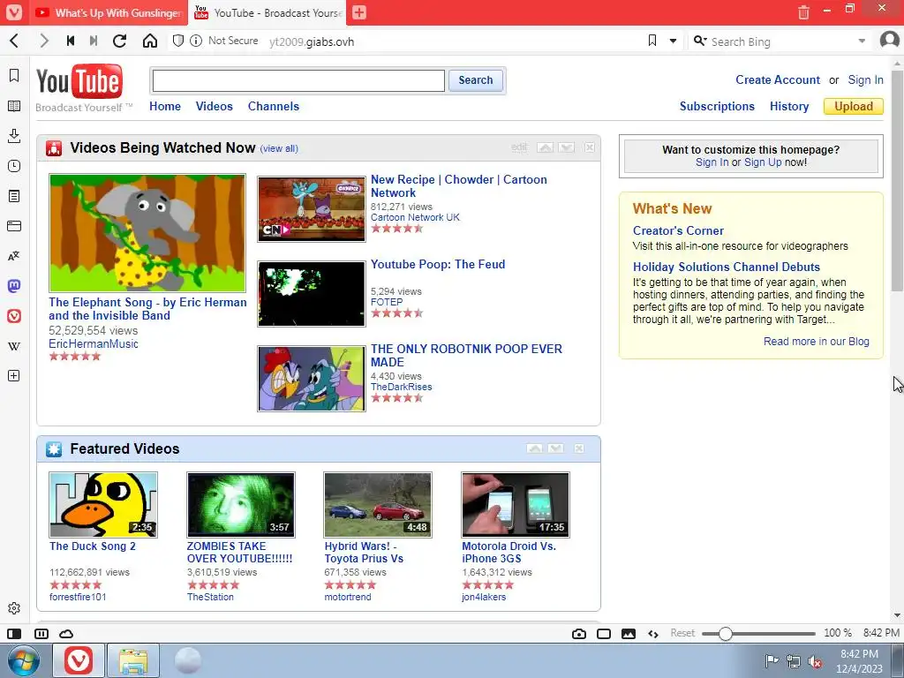Click the Upload button
This screenshot has width=904, height=678.
pos(854,106)
